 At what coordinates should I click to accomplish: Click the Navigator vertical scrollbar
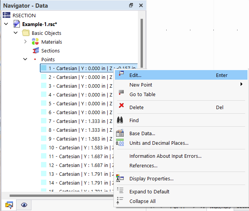(x=142, y=43)
